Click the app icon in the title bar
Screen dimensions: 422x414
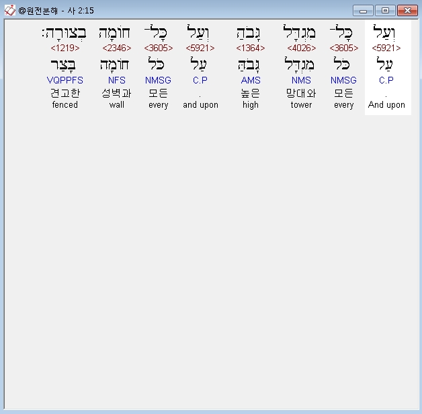point(10,11)
